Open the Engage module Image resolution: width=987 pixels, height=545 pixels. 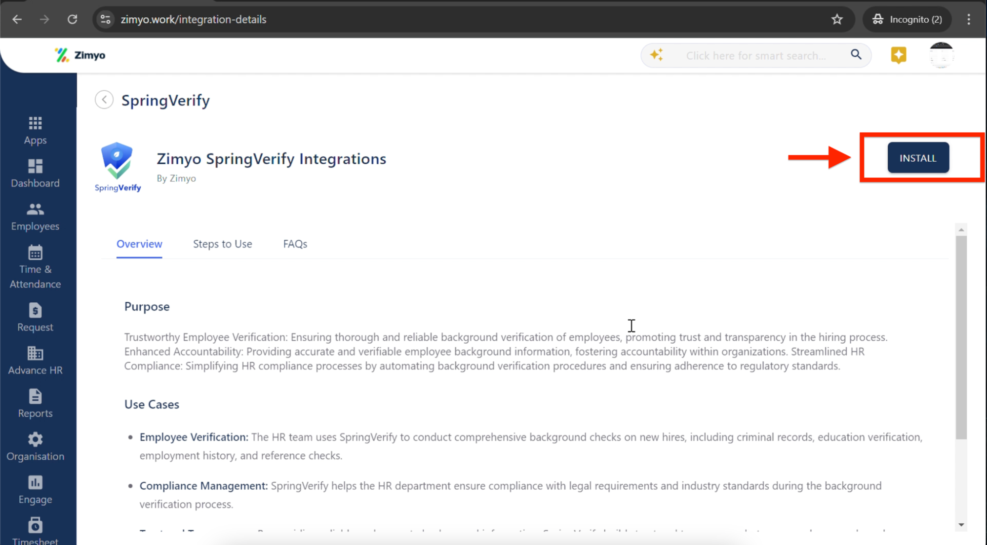pos(35,490)
